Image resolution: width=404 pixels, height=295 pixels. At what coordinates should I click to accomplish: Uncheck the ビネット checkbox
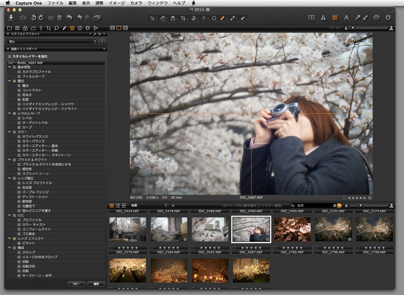click(19, 243)
